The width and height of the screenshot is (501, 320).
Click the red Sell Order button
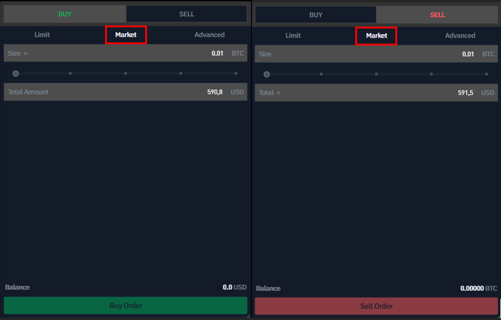pos(376,306)
